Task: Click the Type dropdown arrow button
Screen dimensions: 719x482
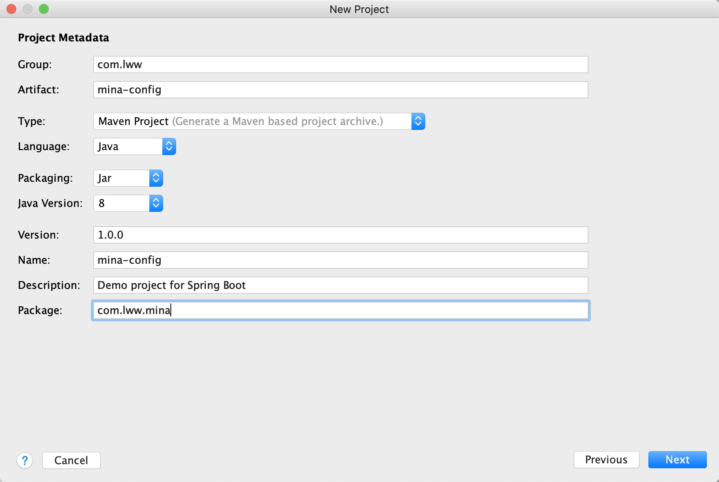Action: pyautogui.click(x=418, y=121)
